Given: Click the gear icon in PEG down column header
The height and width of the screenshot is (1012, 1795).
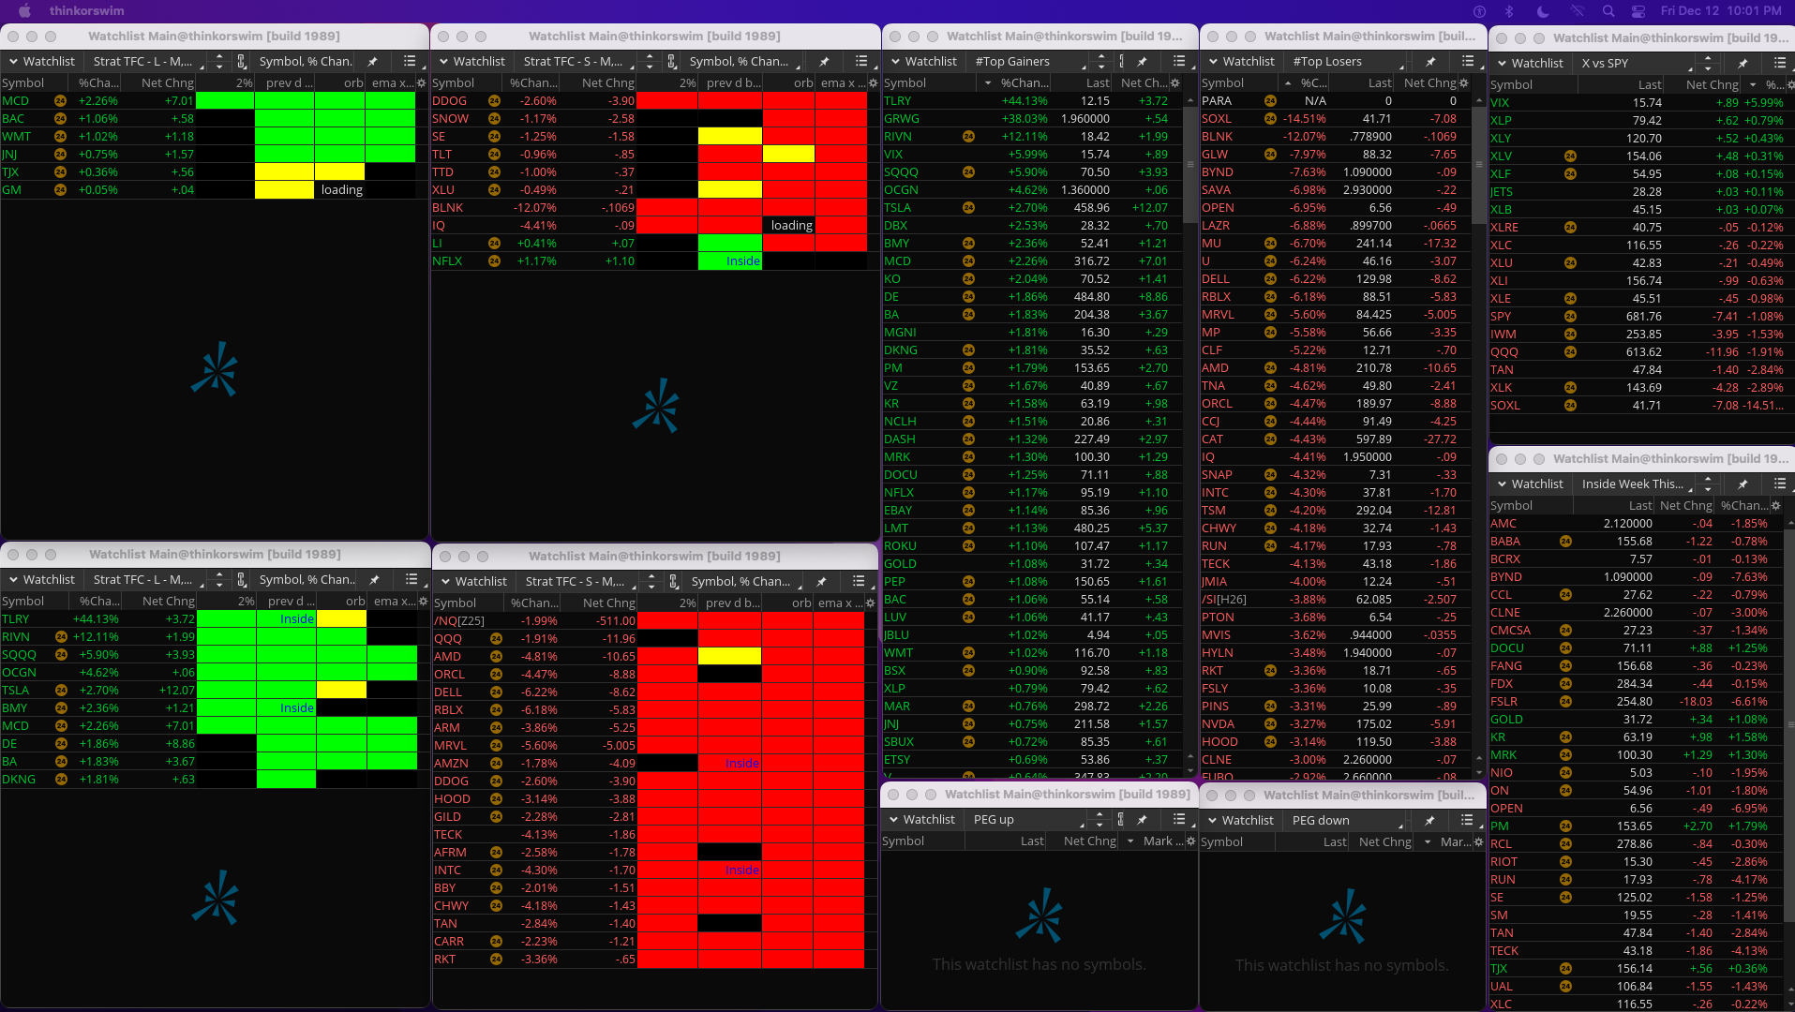Looking at the screenshot, I should 1478,842.
